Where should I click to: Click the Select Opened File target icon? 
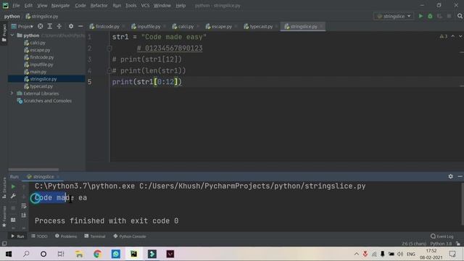click(41, 26)
